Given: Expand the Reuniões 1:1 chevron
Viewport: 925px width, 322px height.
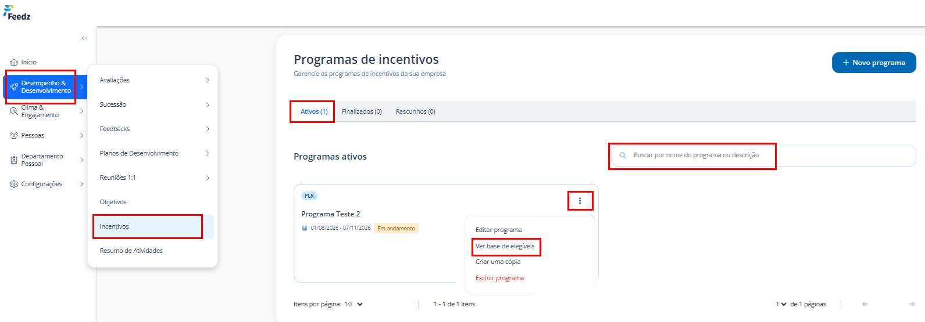Looking at the screenshot, I should point(208,178).
